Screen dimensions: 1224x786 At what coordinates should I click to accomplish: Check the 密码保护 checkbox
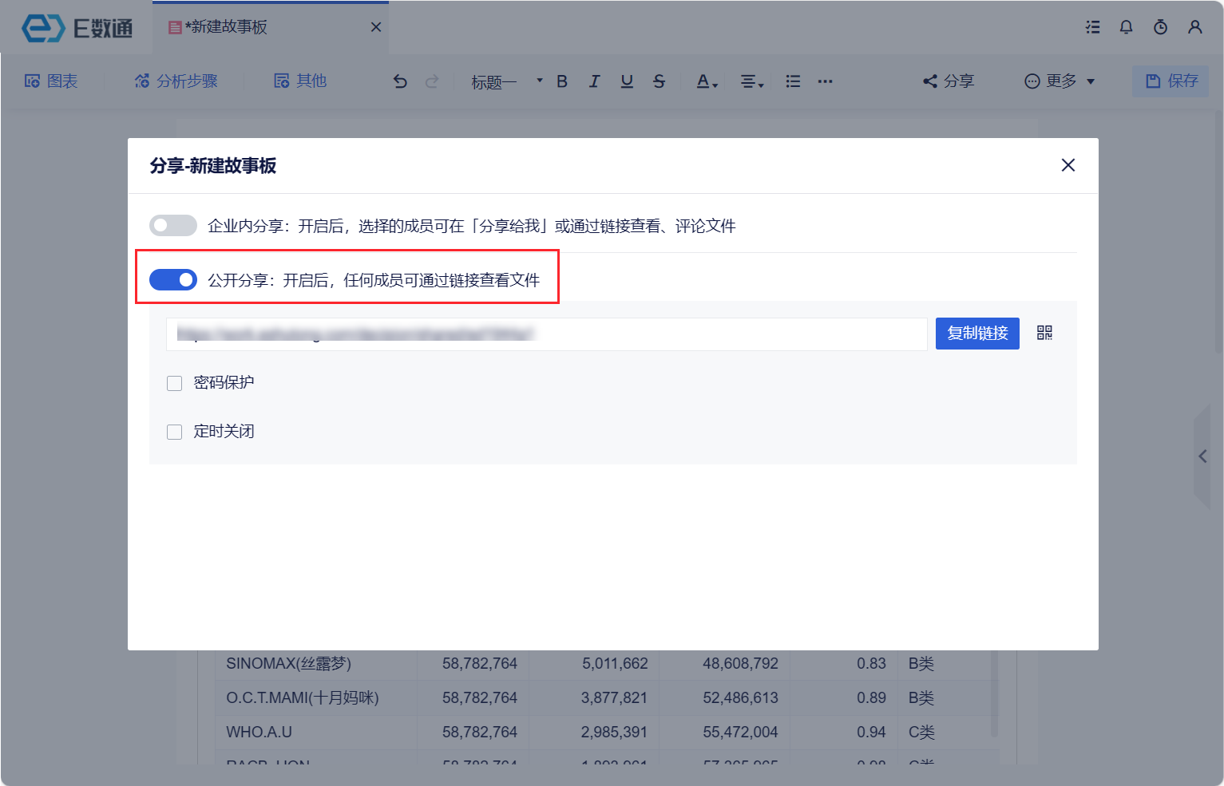pyautogui.click(x=175, y=384)
